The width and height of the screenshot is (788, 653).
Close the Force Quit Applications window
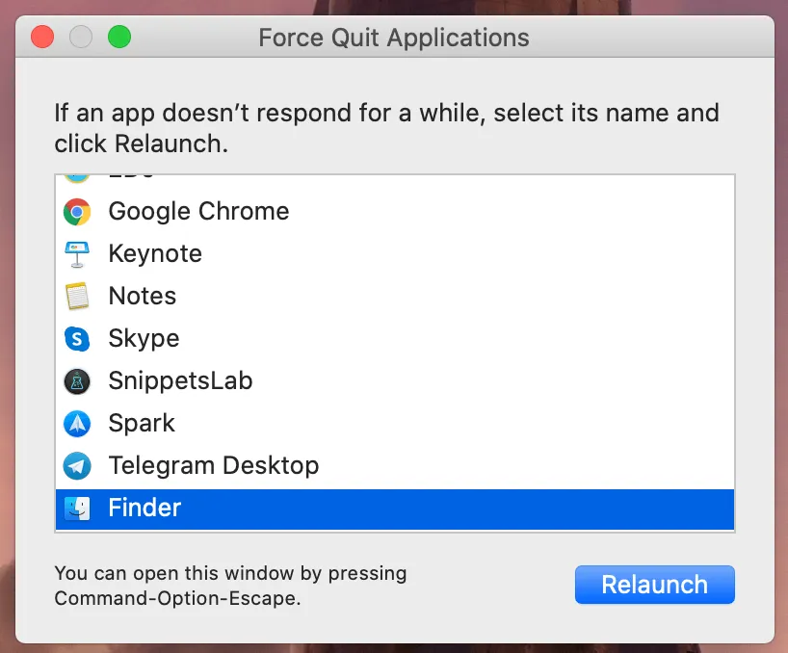[42, 38]
